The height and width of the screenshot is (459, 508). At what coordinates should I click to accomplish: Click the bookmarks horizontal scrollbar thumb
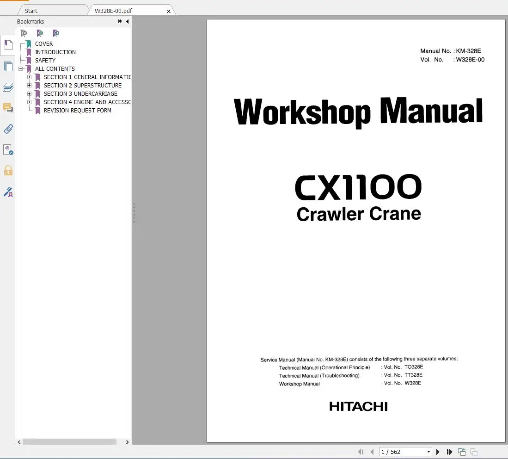pyautogui.click(x=70, y=442)
